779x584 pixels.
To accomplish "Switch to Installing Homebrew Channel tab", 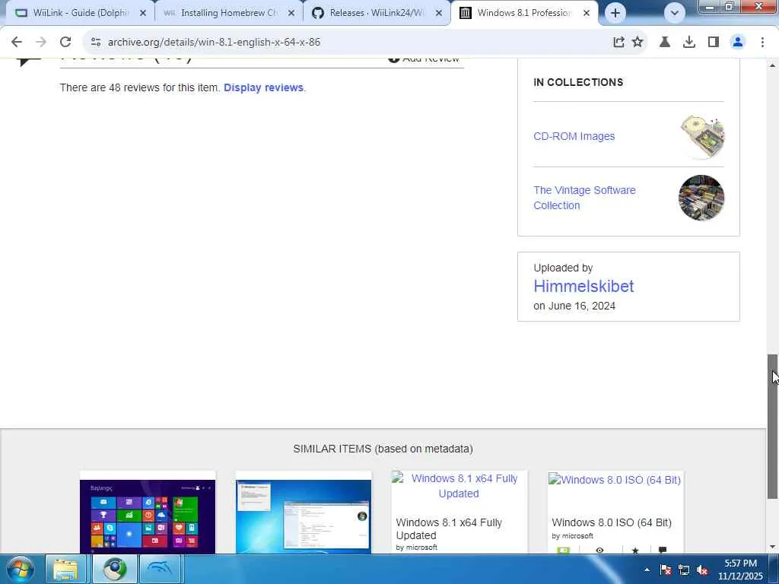I will pyautogui.click(x=229, y=13).
